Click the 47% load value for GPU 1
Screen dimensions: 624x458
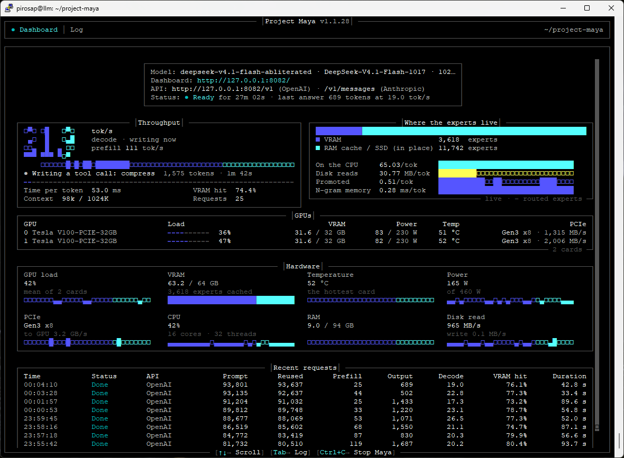tap(224, 241)
